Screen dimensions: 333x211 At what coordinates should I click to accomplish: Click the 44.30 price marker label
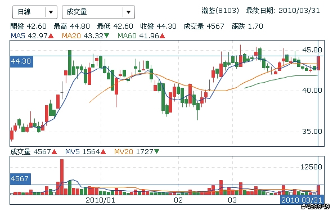21,61
